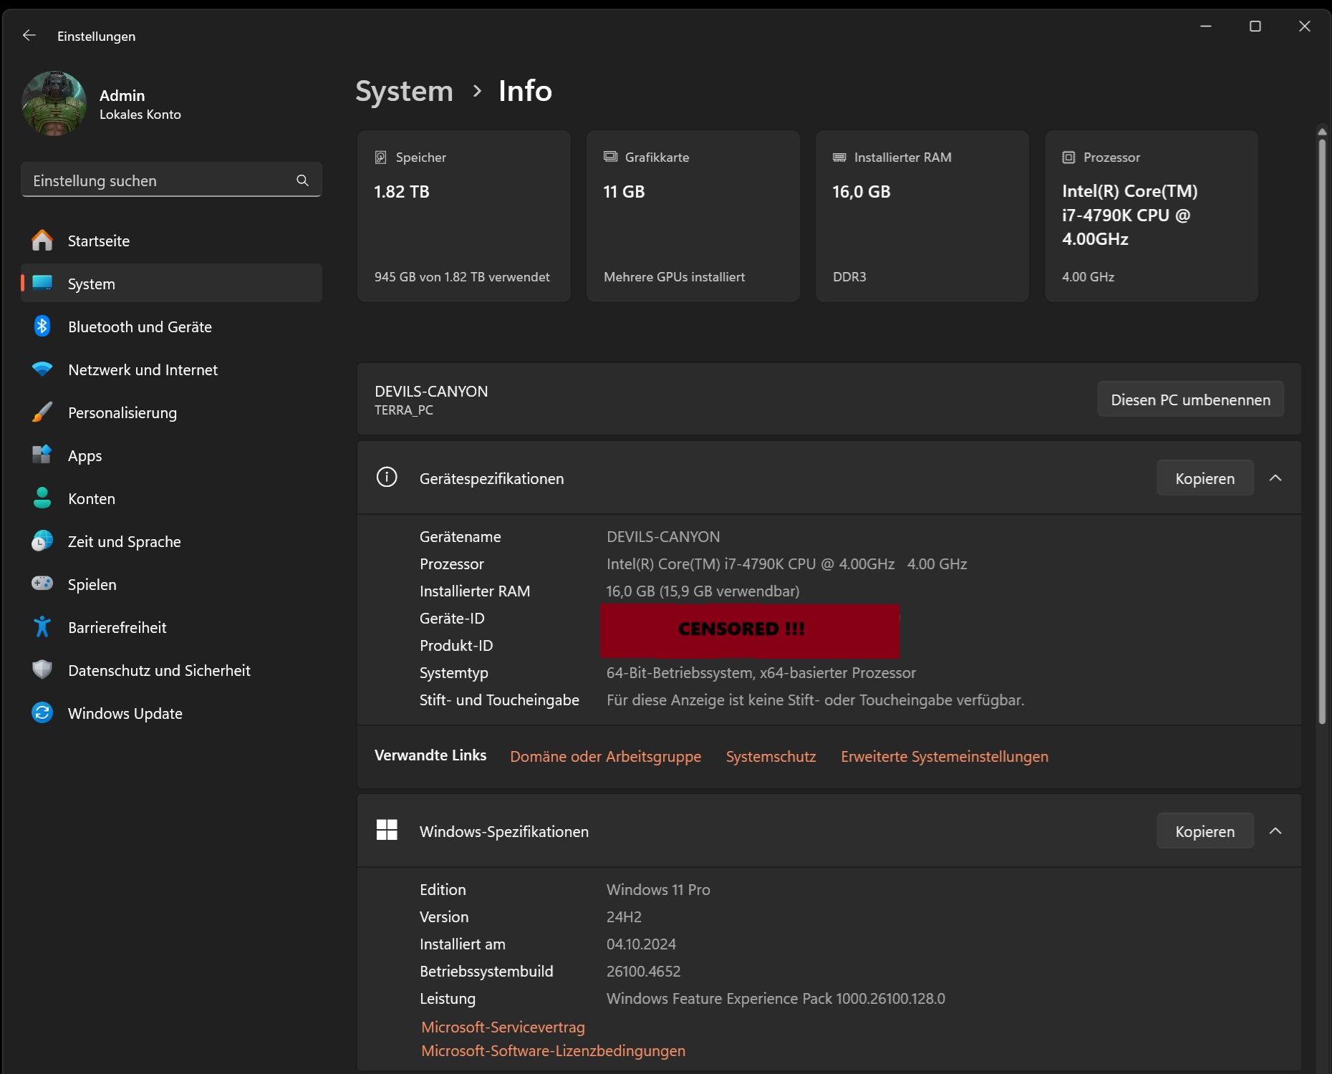Go back using the arrow icon
Image resolution: width=1332 pixels, height=1074 pixels.
(x=29, y=36)
